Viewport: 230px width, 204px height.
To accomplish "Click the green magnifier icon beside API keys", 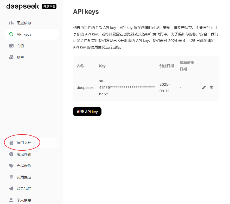I will [x=11, y=34].
